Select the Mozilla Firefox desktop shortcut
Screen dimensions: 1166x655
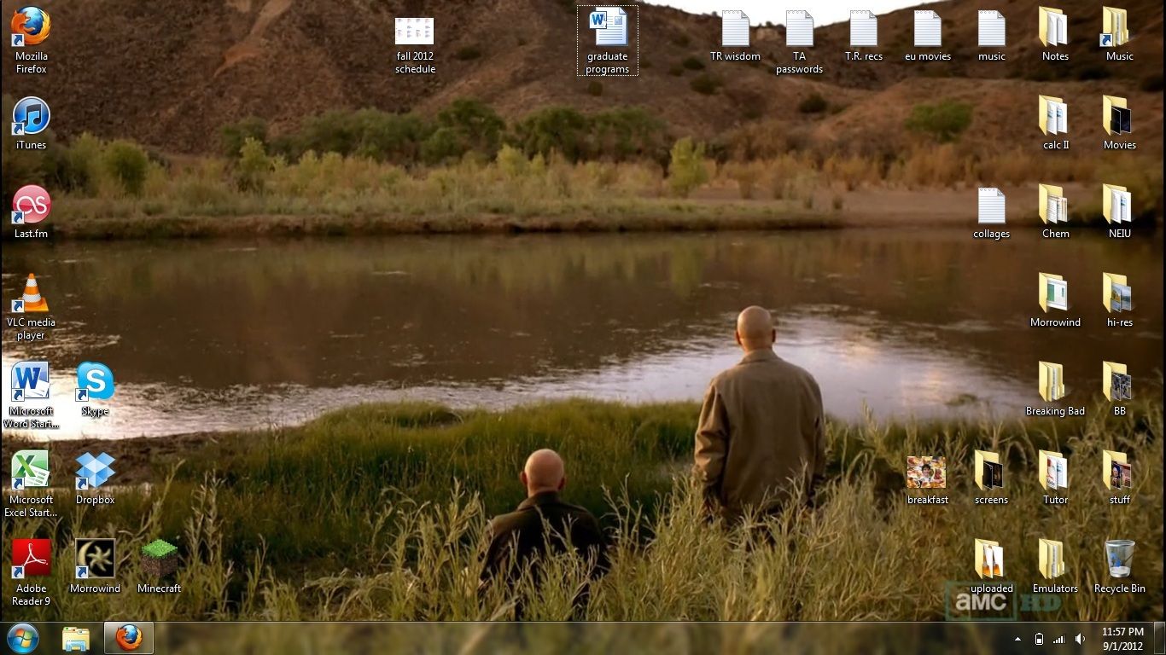click(x=31, y=29)
